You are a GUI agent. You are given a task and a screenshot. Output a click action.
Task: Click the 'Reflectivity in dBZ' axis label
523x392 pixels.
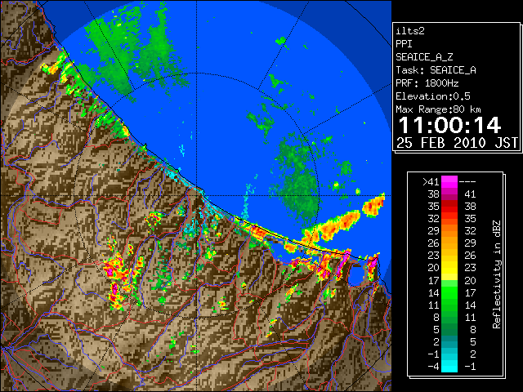[496, 274]
